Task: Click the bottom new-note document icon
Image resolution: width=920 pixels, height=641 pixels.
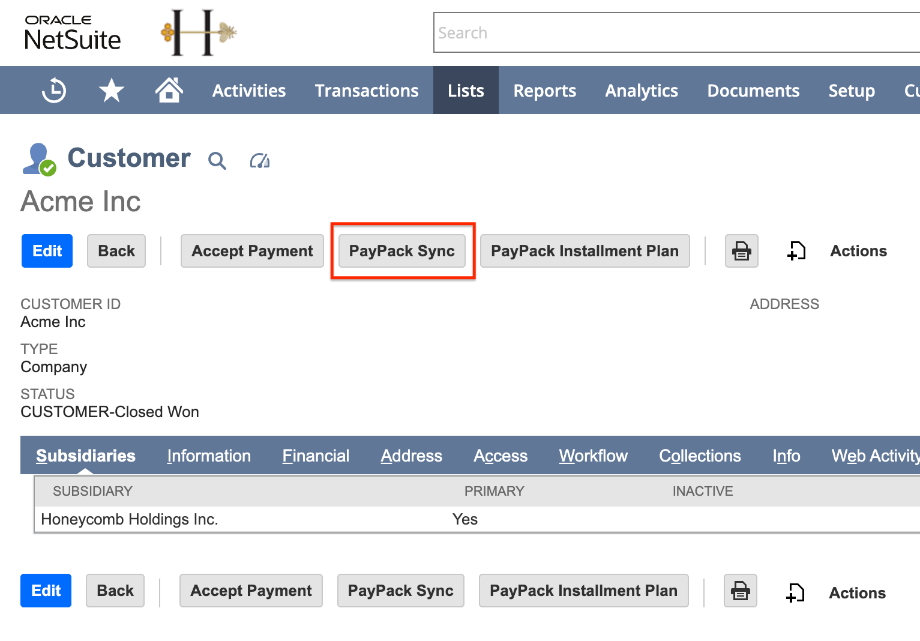Action: (x=795, y=593)
